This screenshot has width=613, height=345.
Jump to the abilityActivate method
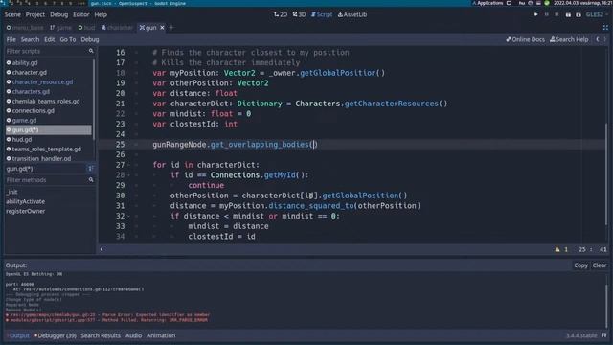click(26, 201)
